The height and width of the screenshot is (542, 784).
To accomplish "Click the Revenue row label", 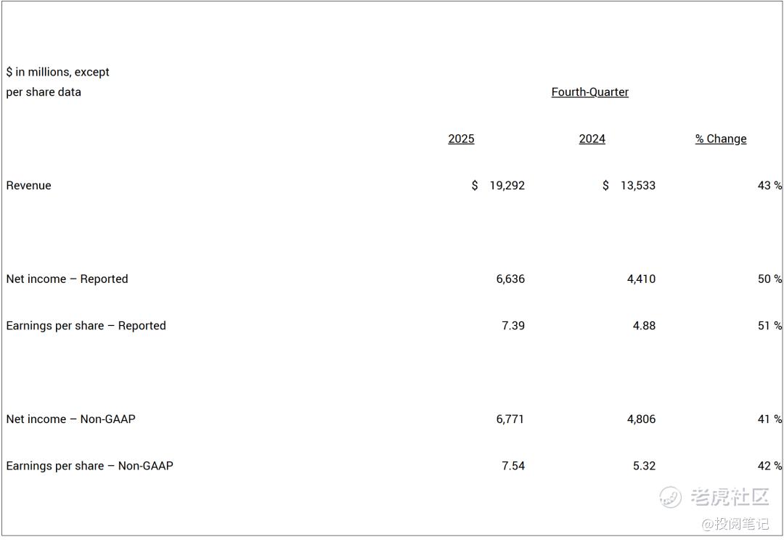I will point(28,185).
